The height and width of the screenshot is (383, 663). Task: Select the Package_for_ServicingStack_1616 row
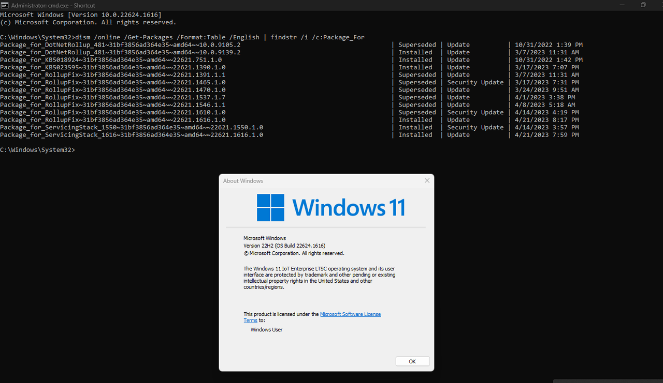pyautogui.click(x=290, y=135)
